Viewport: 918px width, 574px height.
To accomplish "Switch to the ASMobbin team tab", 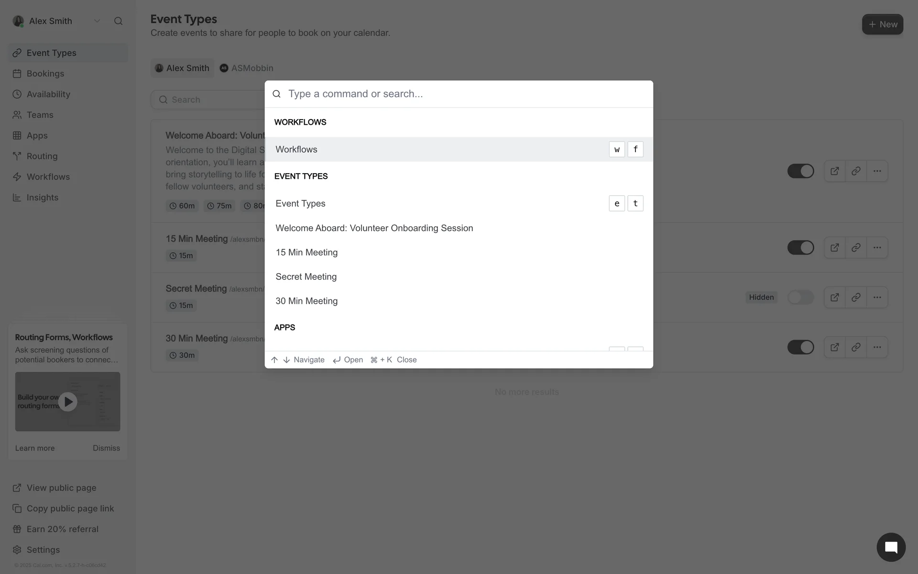I will coord(247,68).
